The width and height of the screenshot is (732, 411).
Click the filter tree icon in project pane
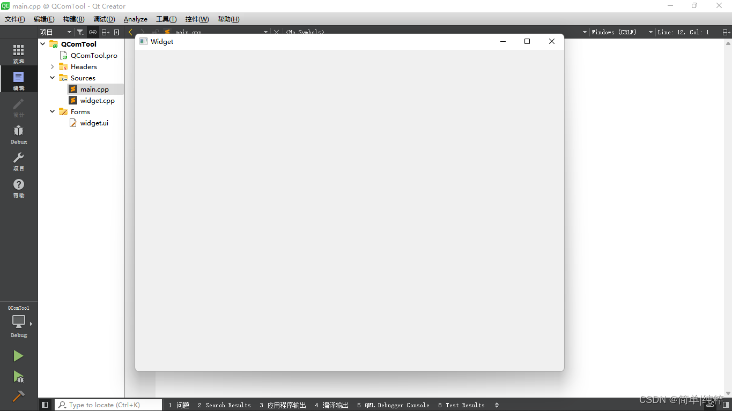coord(80,32)
